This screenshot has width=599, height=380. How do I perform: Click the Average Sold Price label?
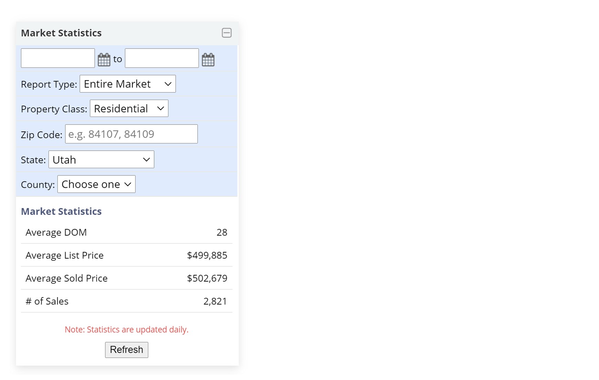click(66, 278)
